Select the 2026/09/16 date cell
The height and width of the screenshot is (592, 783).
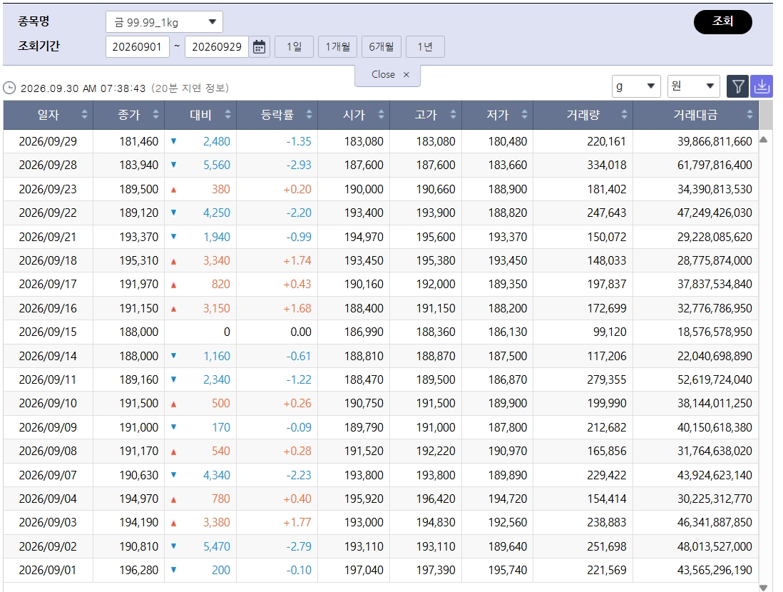coord(48,308)
